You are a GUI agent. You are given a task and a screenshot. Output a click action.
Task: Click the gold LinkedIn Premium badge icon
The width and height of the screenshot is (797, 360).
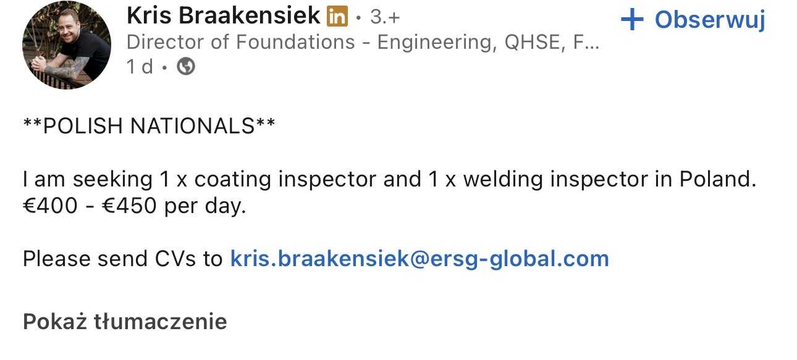pyautogui.click(x=337, y=17)
